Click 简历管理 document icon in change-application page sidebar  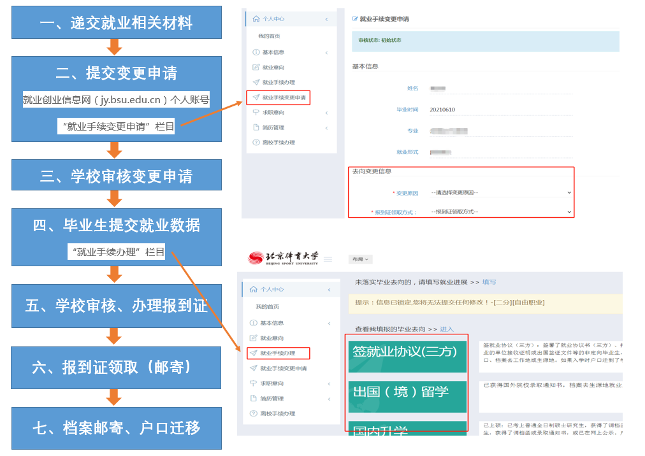pos(256,127)
